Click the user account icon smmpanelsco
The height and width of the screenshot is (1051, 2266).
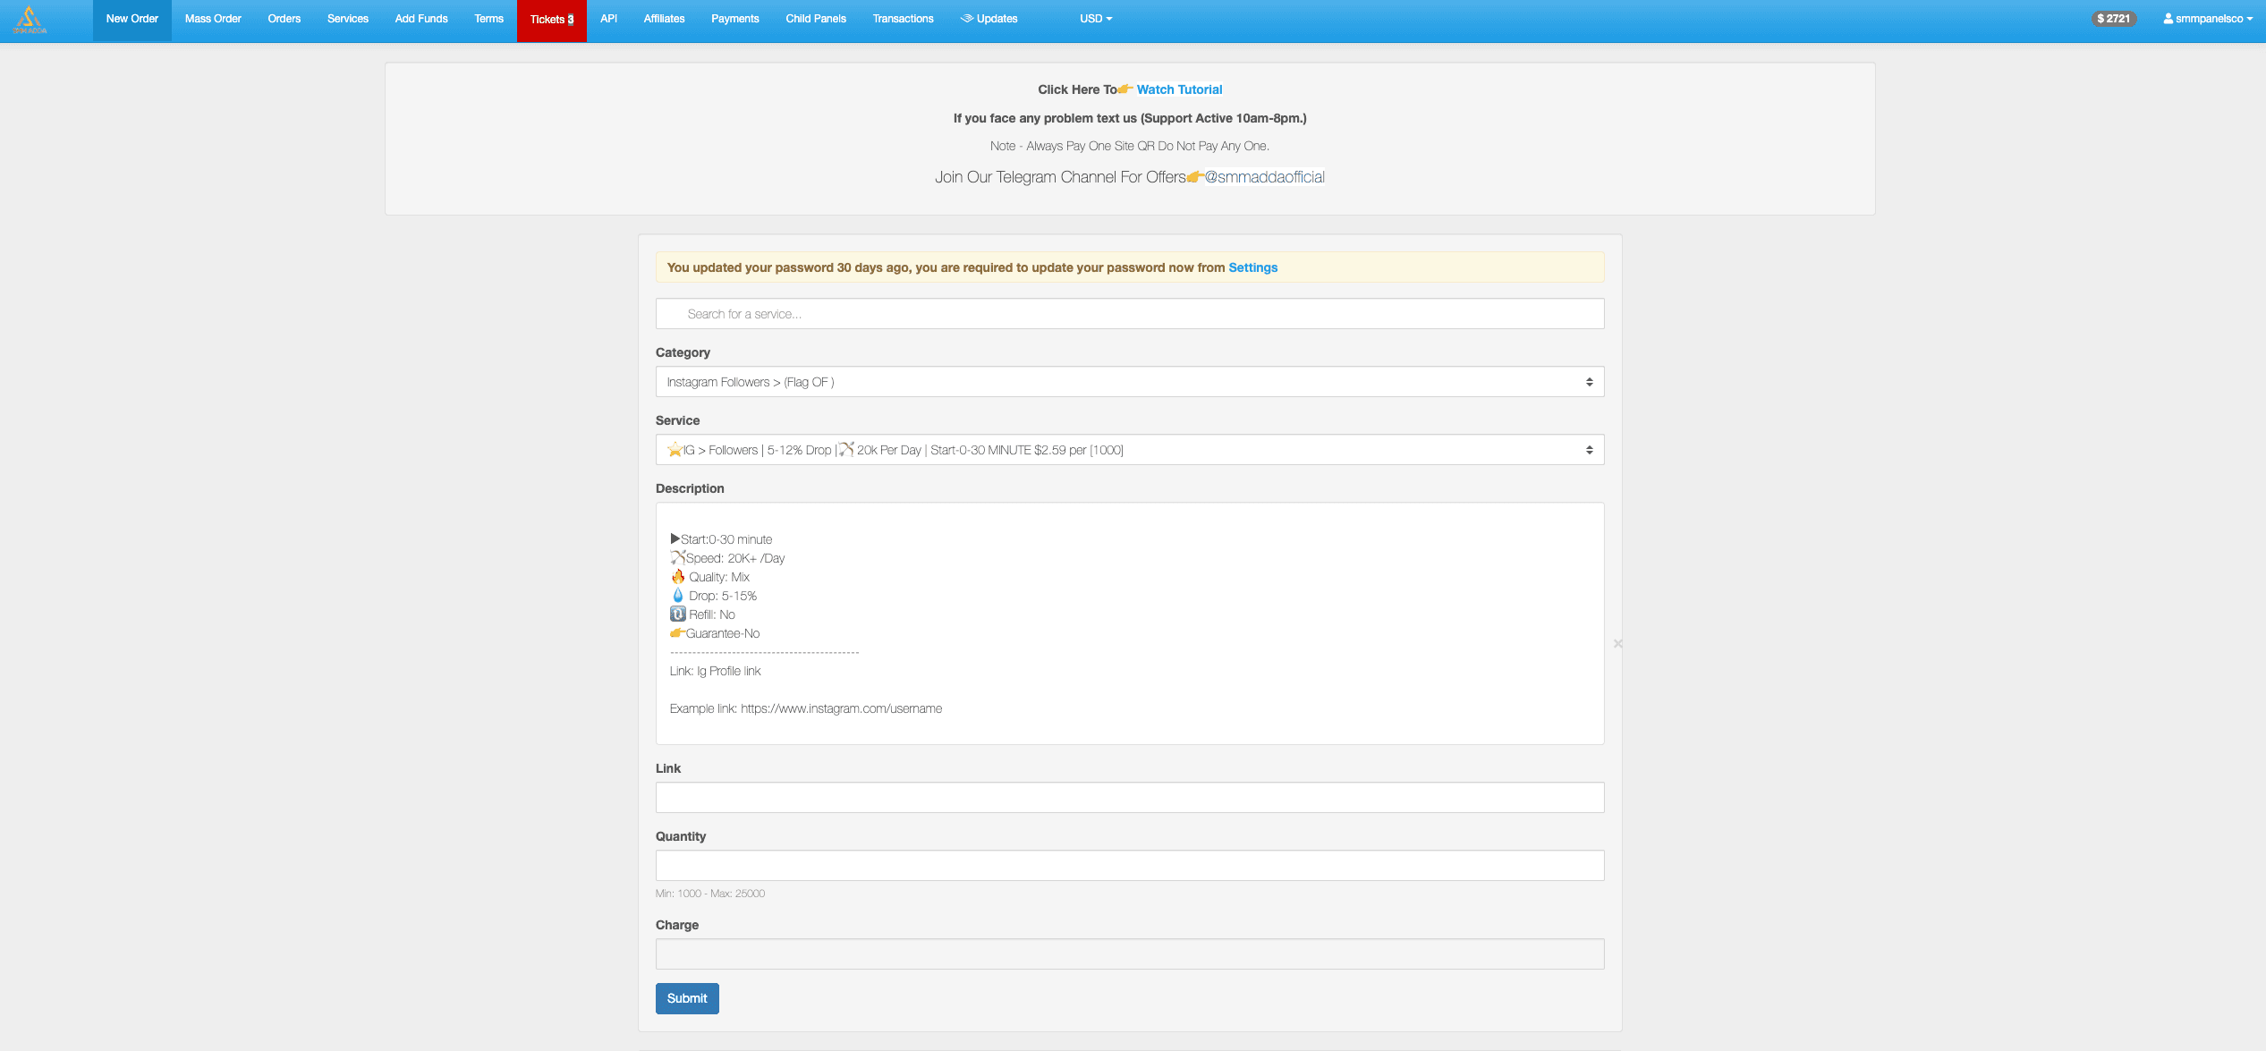[2168, 19]
